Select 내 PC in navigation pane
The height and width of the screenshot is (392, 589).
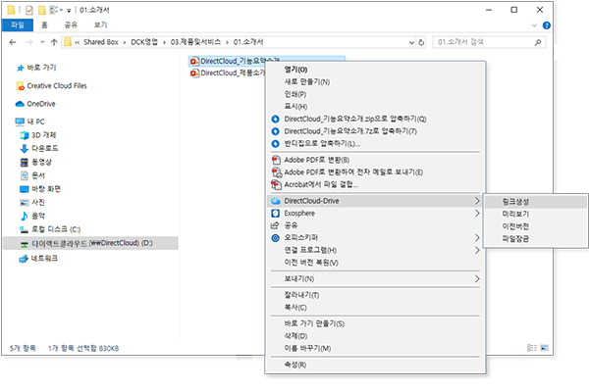tap(30, 122)
